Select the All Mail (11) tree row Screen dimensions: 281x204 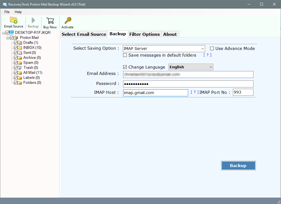pos(33,73)
